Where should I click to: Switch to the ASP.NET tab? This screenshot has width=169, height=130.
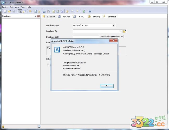pos(64,16)
